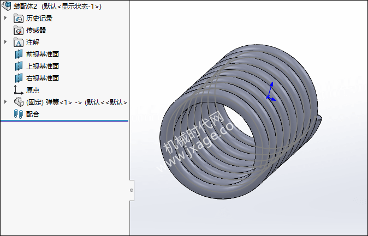Click the 前视基准面 plane icon

(x=19, y=54)
